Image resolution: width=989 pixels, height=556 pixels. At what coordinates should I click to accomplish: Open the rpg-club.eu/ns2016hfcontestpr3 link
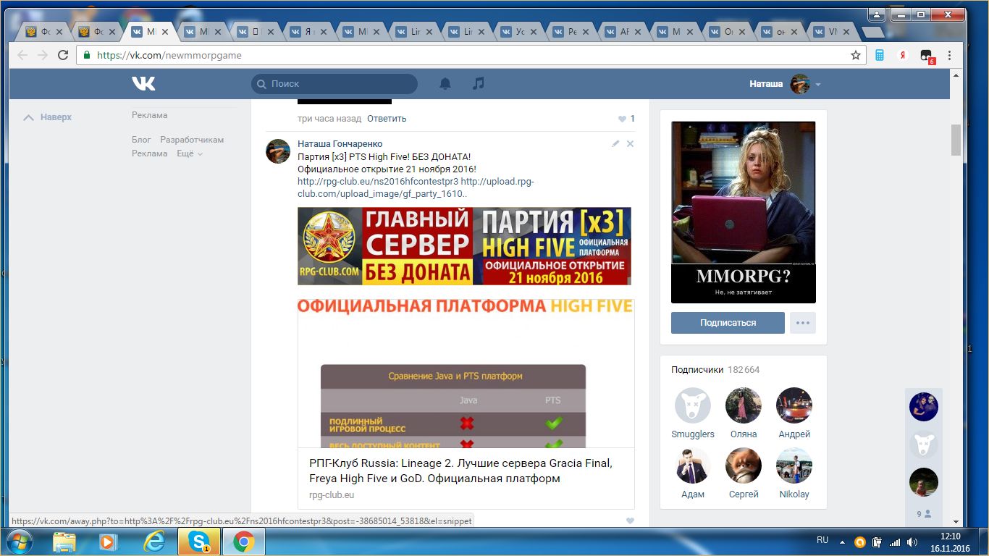pyautogui.click(x=378, y=182)
